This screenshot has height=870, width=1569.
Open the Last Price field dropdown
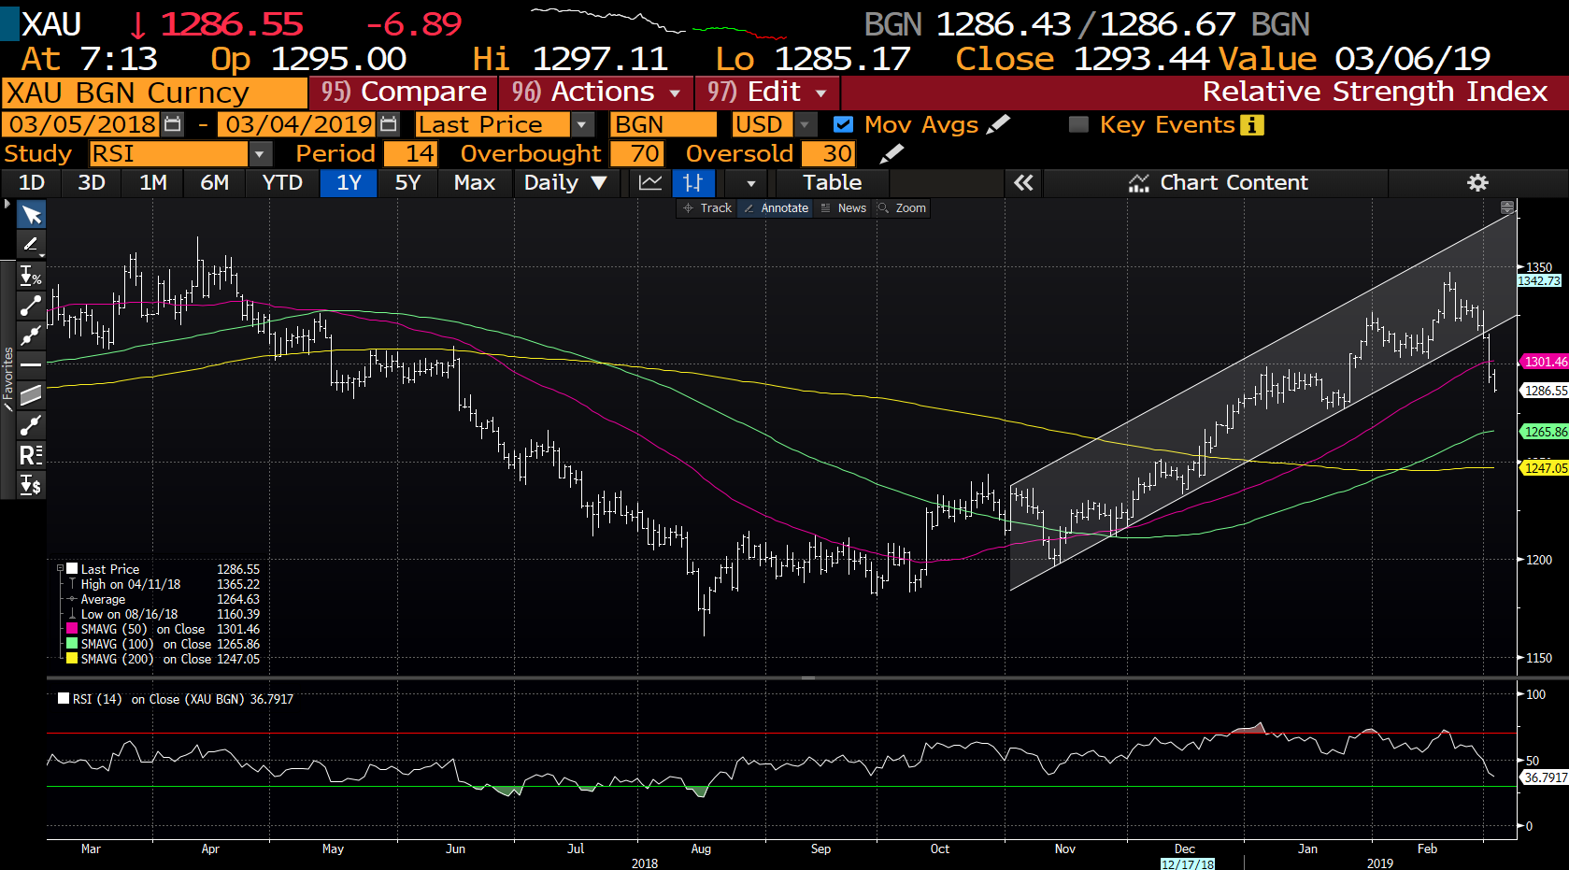[x=582, y=124]
